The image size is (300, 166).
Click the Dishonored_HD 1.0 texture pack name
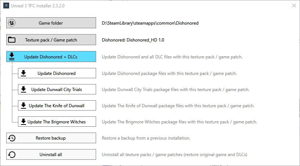click(133, 40)
